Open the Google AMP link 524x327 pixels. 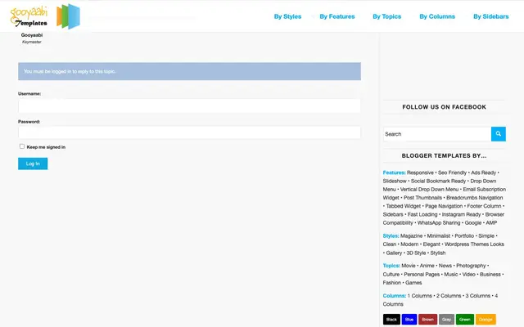point(481,222)
